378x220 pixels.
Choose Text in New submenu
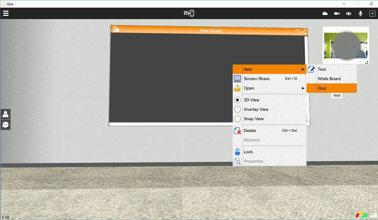click(332, 69)
